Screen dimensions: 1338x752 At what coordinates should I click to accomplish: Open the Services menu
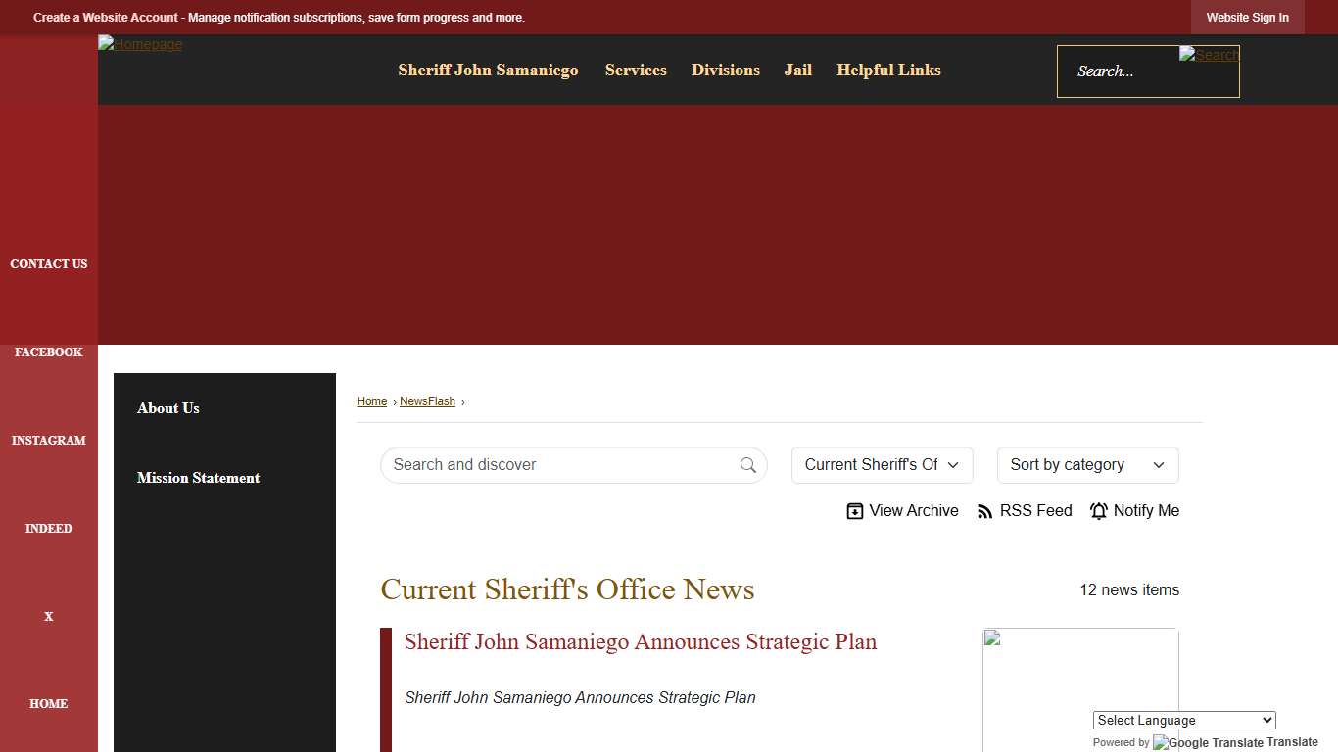(x=636, y=70)
